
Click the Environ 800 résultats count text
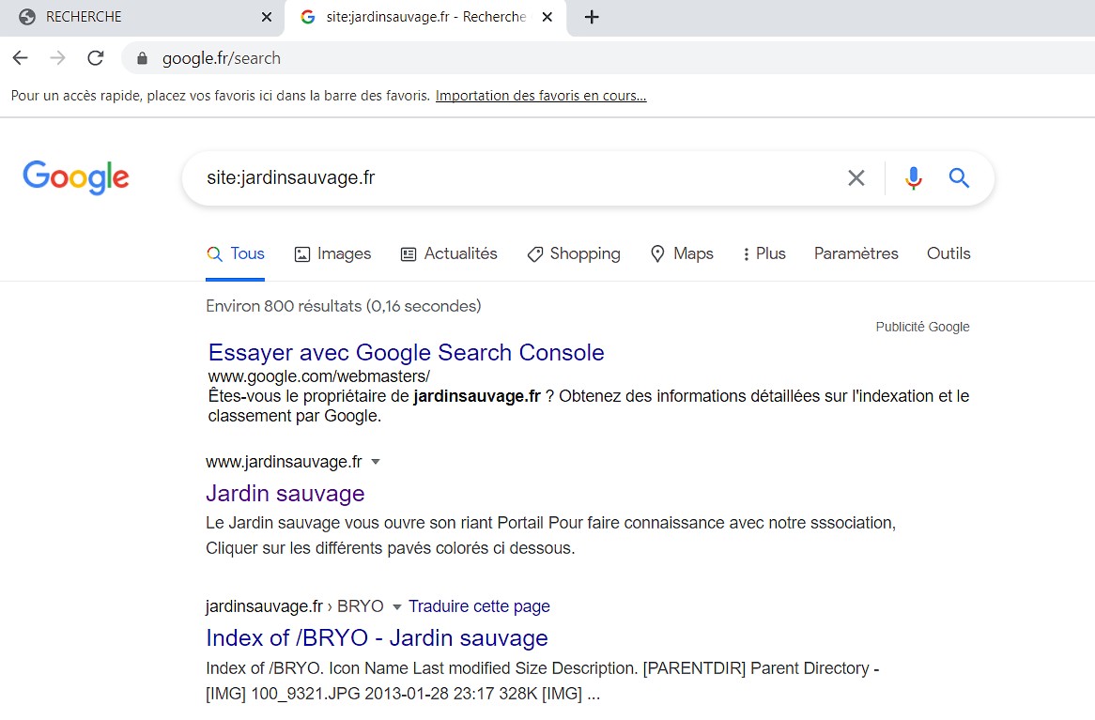(x=344, y=306)
